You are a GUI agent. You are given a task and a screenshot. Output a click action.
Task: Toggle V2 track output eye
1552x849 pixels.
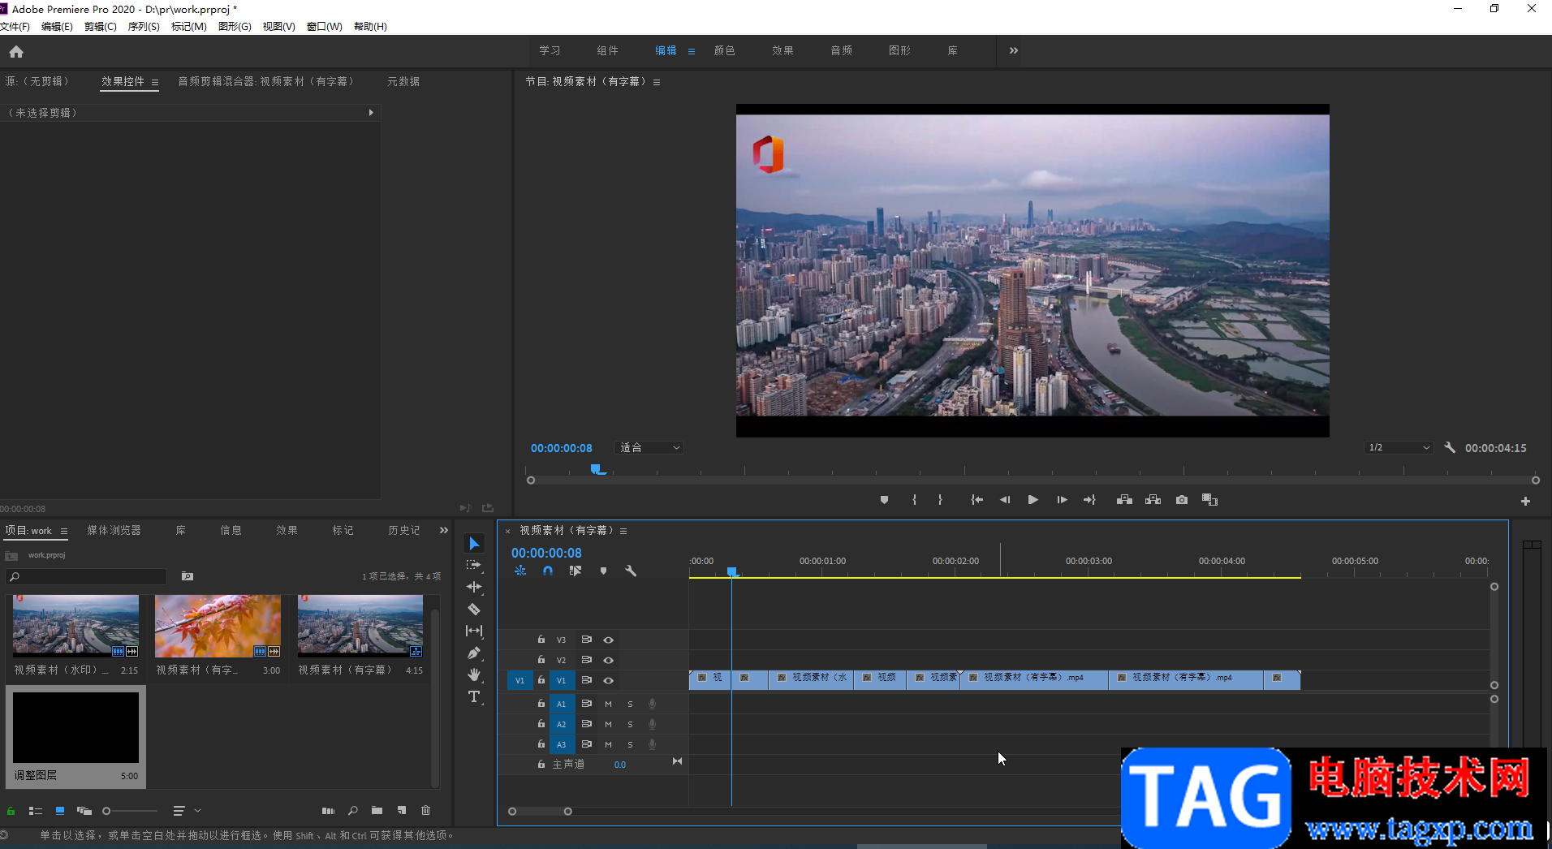(x=608, y=660)
